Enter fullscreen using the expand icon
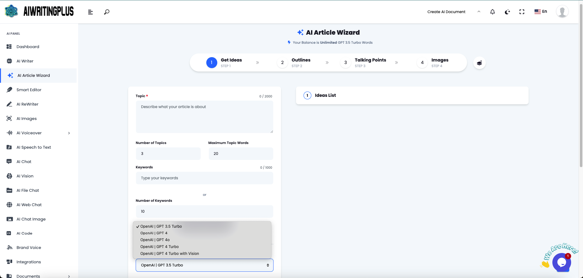The height and width of the screenshot is (278, 583). coord(522,12)
